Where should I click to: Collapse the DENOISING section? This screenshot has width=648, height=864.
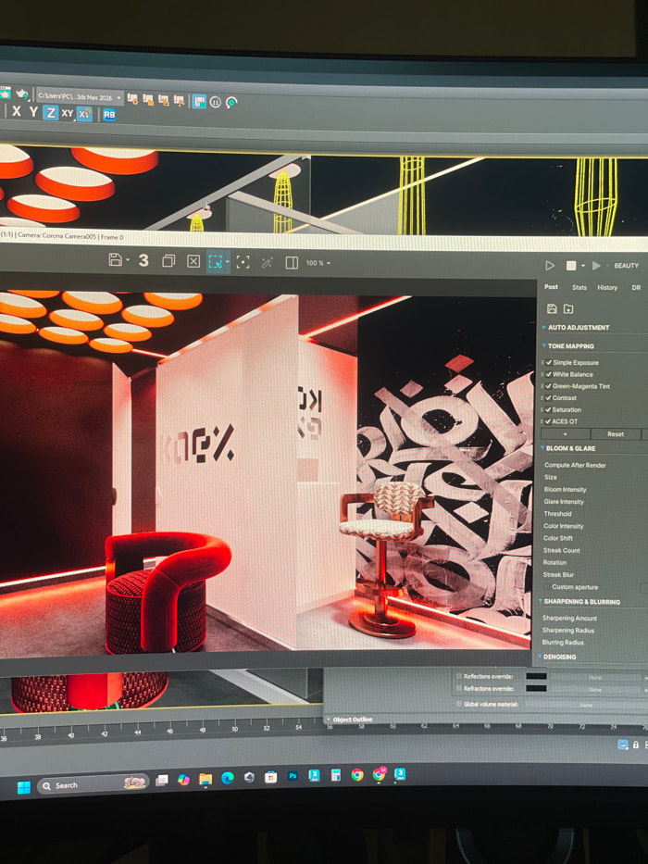point(556,657)
